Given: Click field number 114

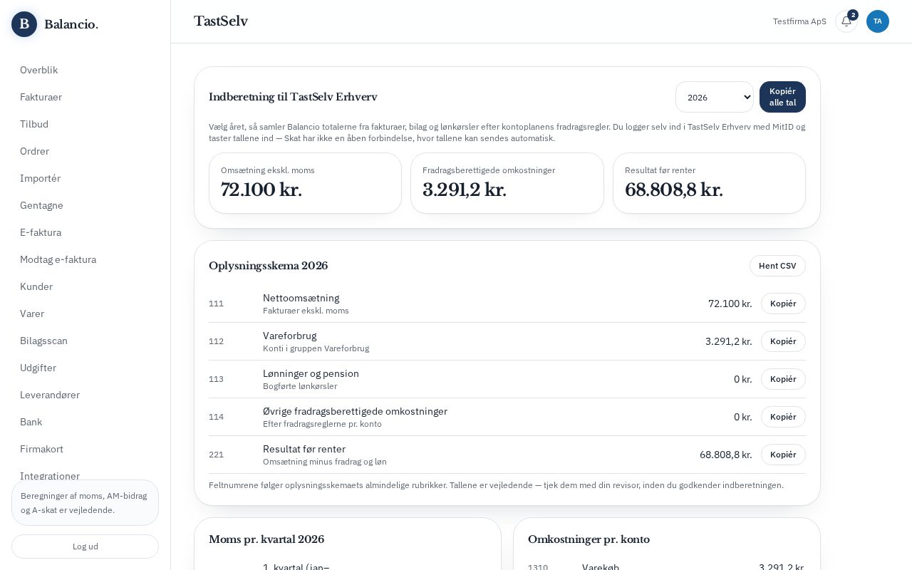Looking at the screenshot, I should 216,417.
